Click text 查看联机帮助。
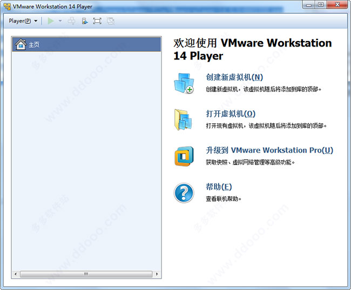 tap(224, 199)
